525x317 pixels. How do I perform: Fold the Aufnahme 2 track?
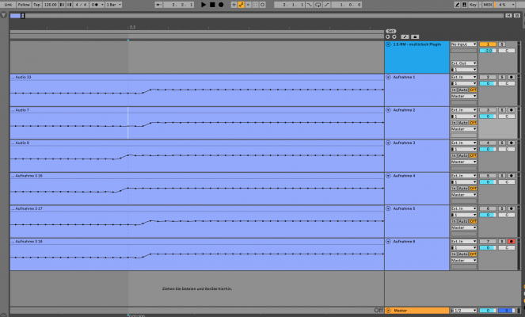388,110
